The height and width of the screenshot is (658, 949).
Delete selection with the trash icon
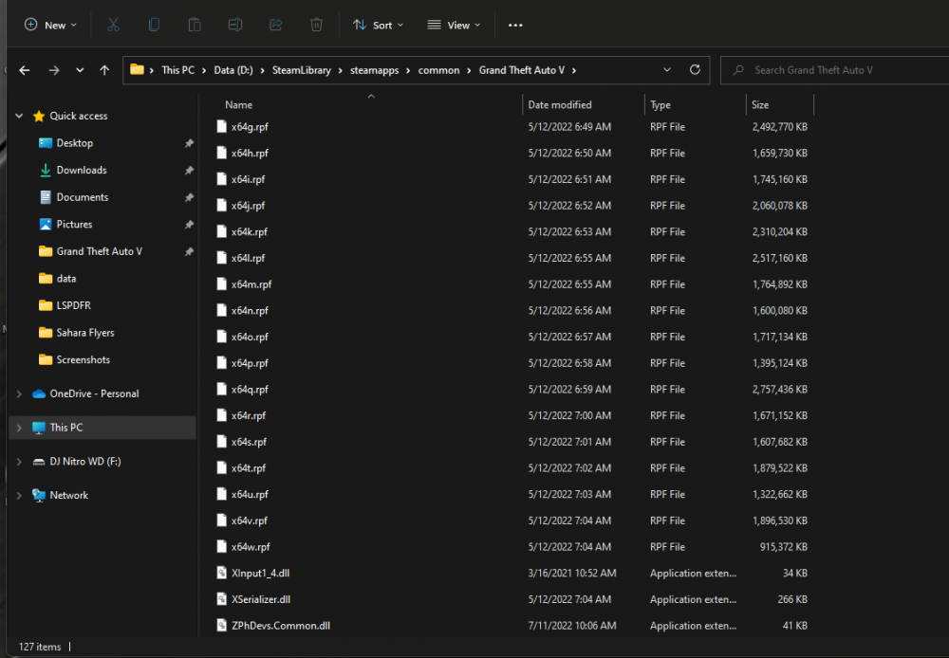(x=316, y=25)
